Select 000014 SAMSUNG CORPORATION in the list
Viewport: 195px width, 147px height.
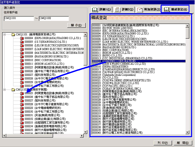(139, 61)
